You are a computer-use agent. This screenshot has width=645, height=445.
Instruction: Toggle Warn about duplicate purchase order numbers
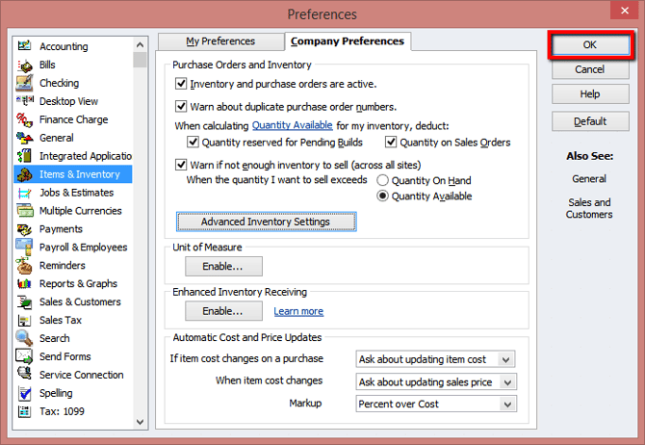pos(182,107)
